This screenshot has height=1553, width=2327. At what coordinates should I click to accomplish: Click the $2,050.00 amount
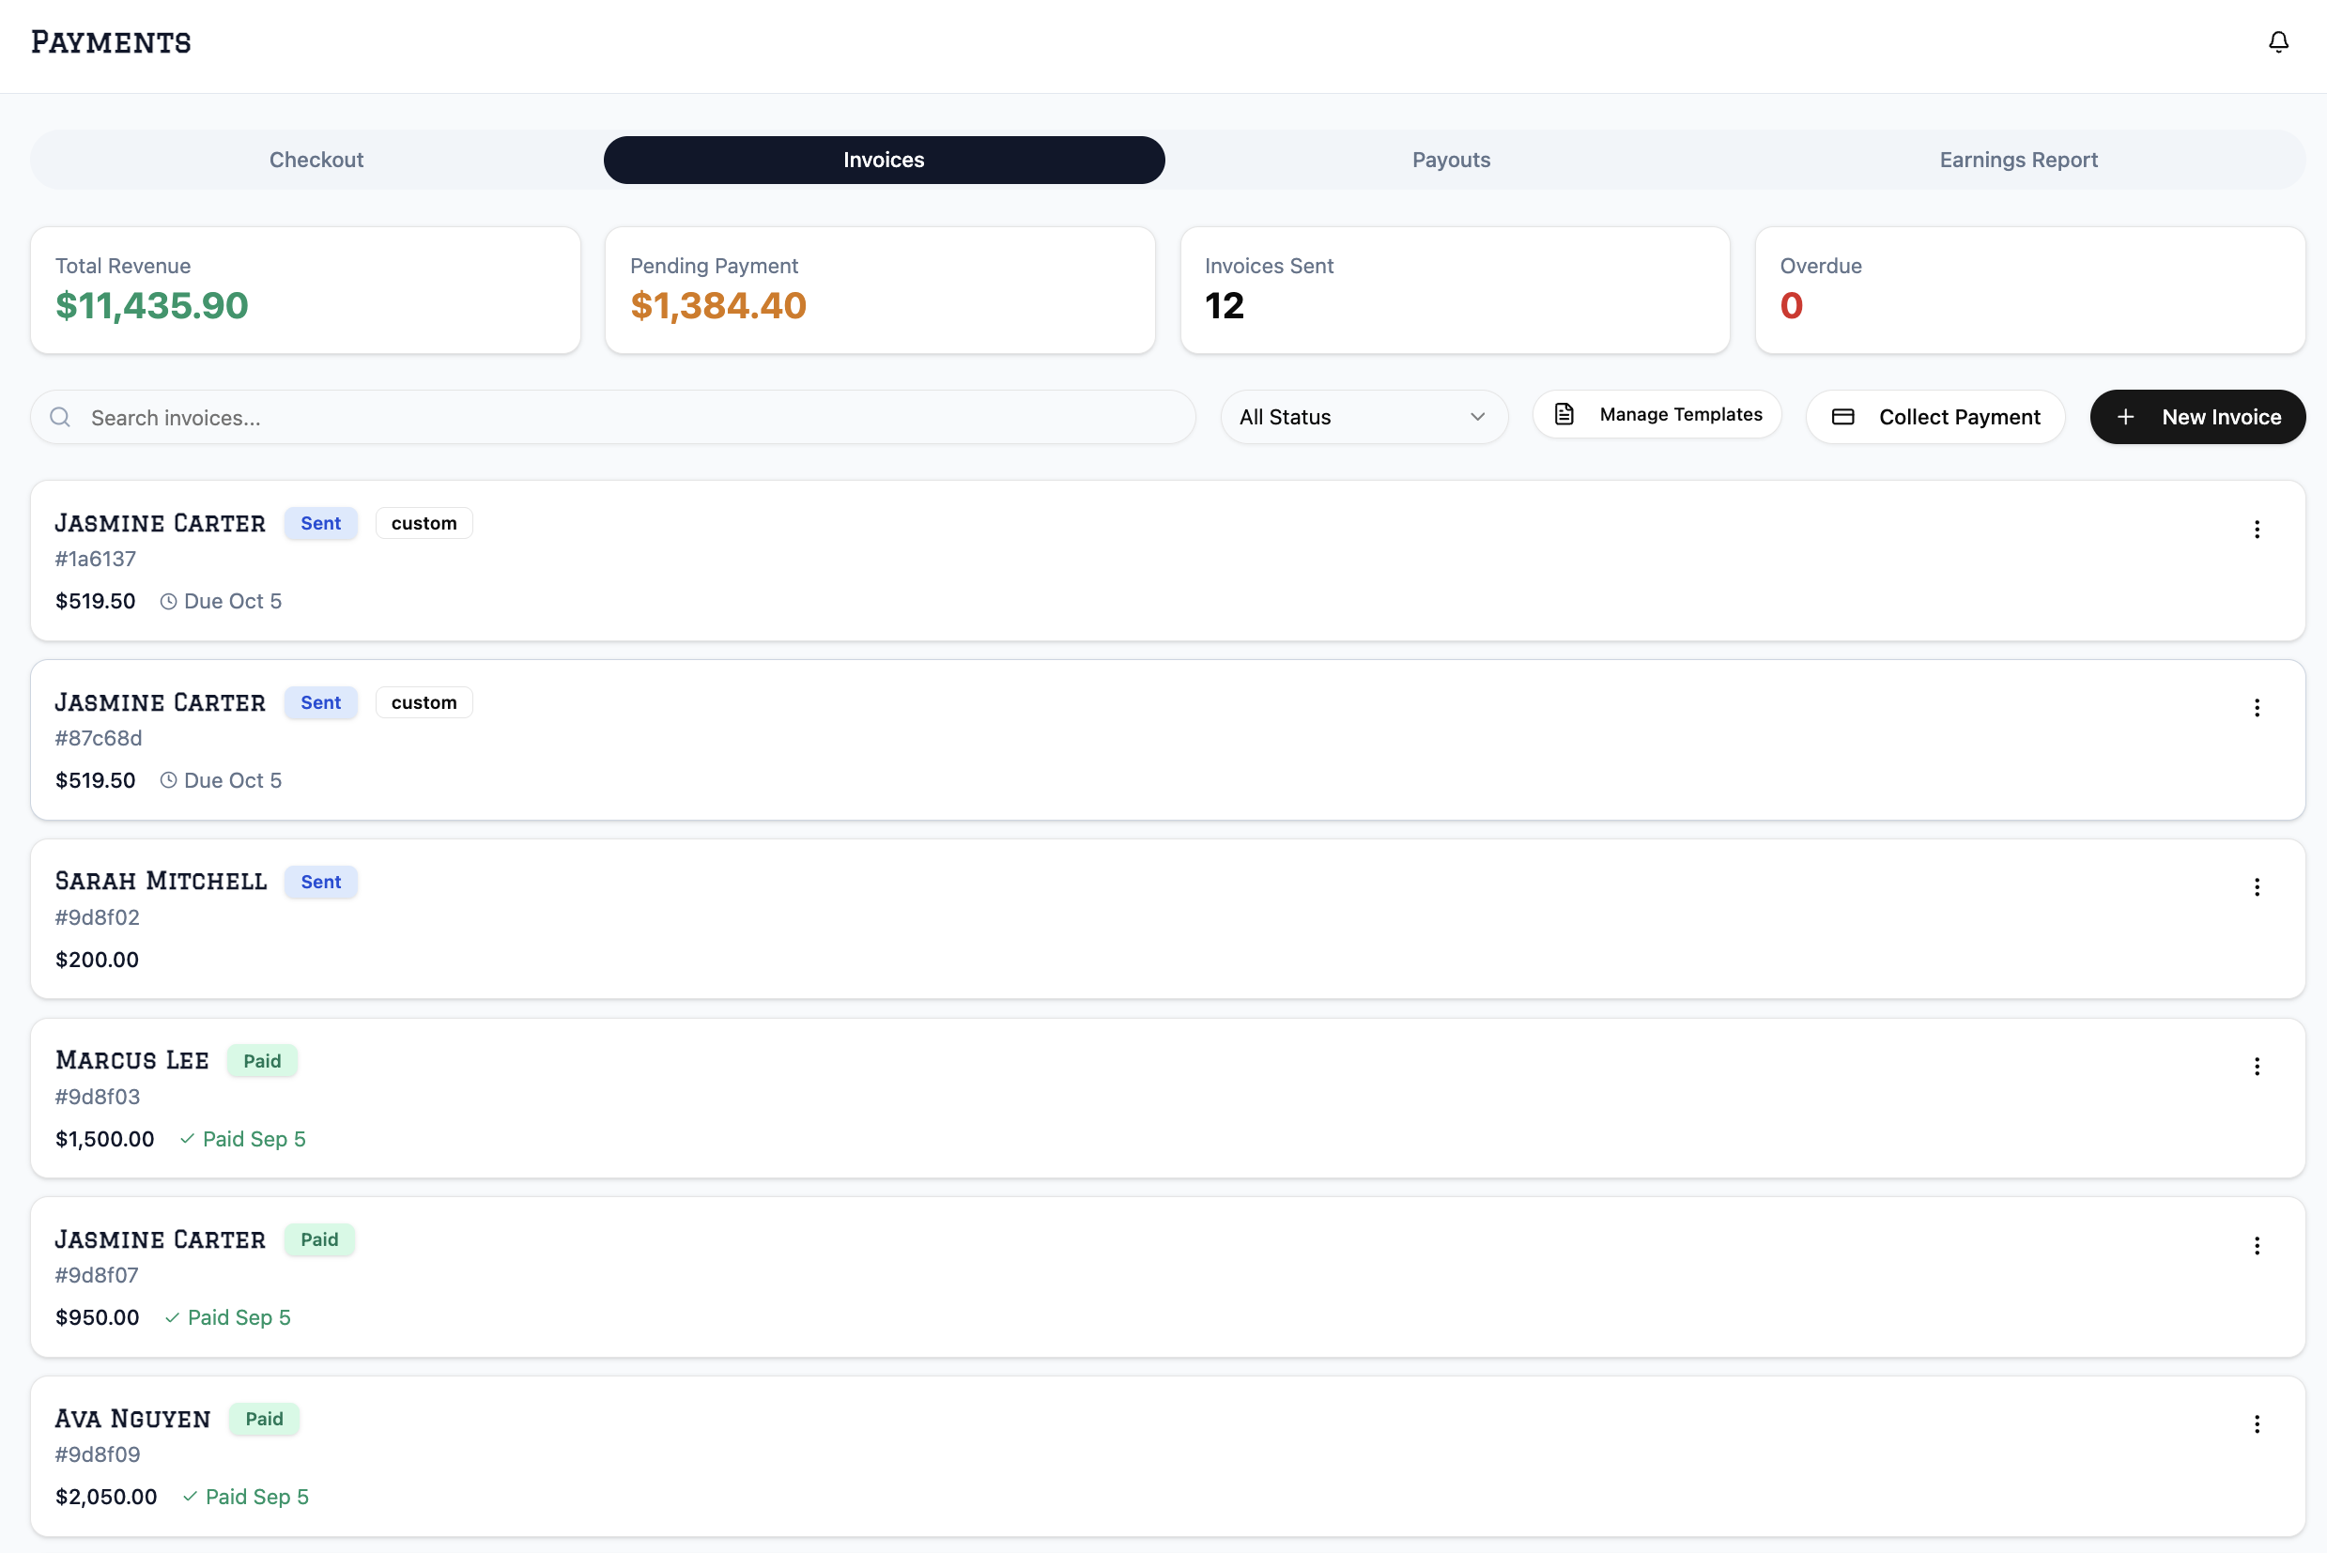coord(106,1497)
